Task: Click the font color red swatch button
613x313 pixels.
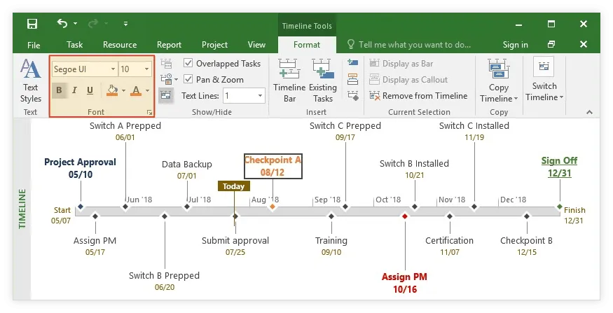Action: [135, 90]
